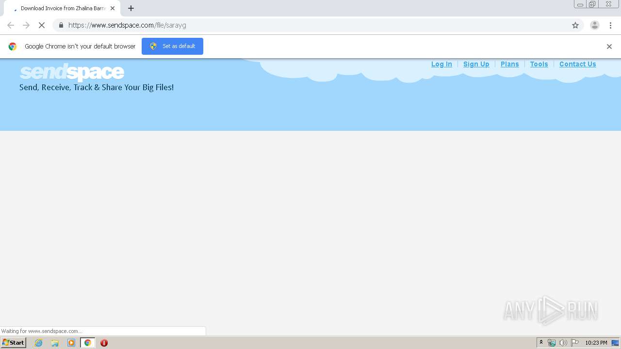Open Windows Explorer folder in taskbar
Screen dimensions: 621x349
point(55,343)
